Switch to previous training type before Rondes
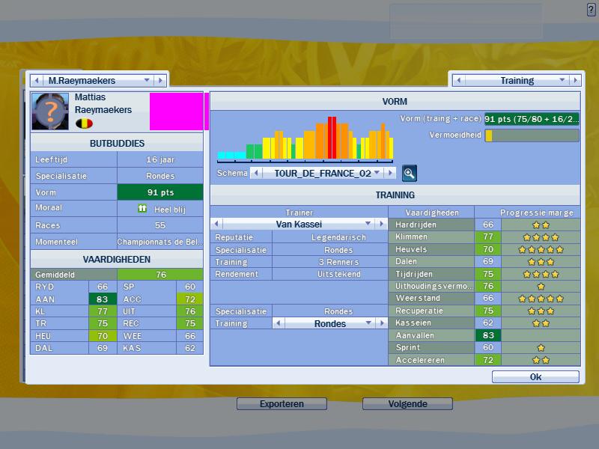 coord(279,323)
